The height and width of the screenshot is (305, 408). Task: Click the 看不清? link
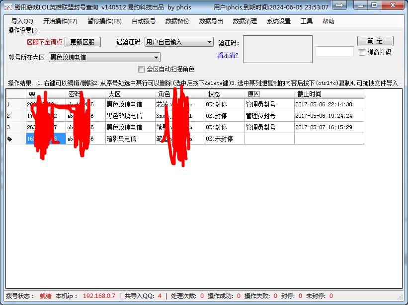(228, 55)
